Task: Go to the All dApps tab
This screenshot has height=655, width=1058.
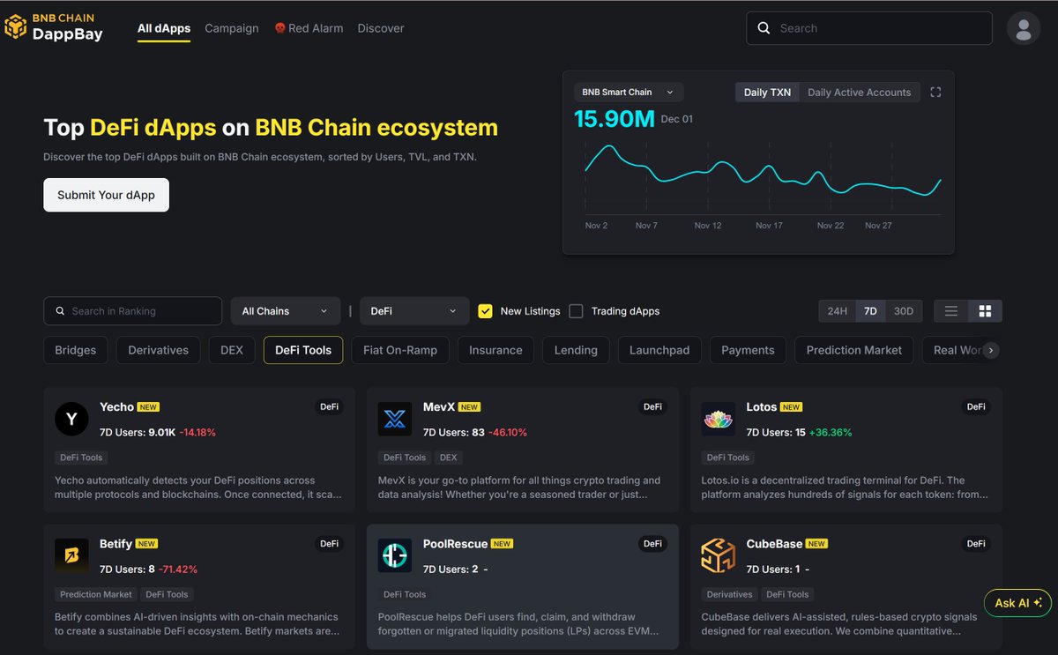Action: [x=164, y=28]
